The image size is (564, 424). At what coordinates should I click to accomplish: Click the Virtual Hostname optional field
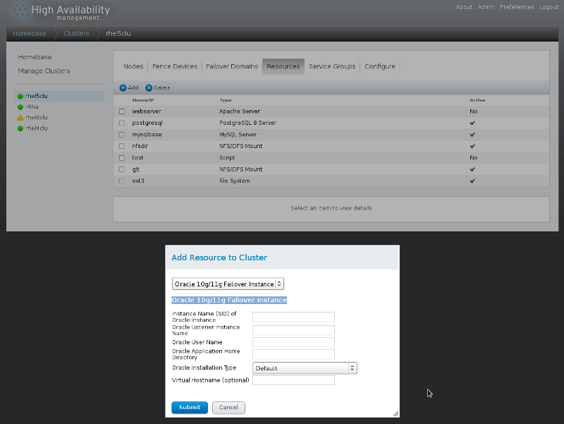(x=293, y=380)
